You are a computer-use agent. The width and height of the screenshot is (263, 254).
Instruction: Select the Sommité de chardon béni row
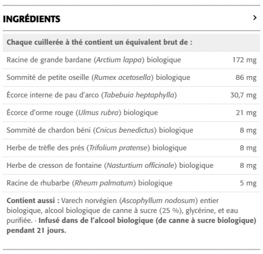point(131,130)
